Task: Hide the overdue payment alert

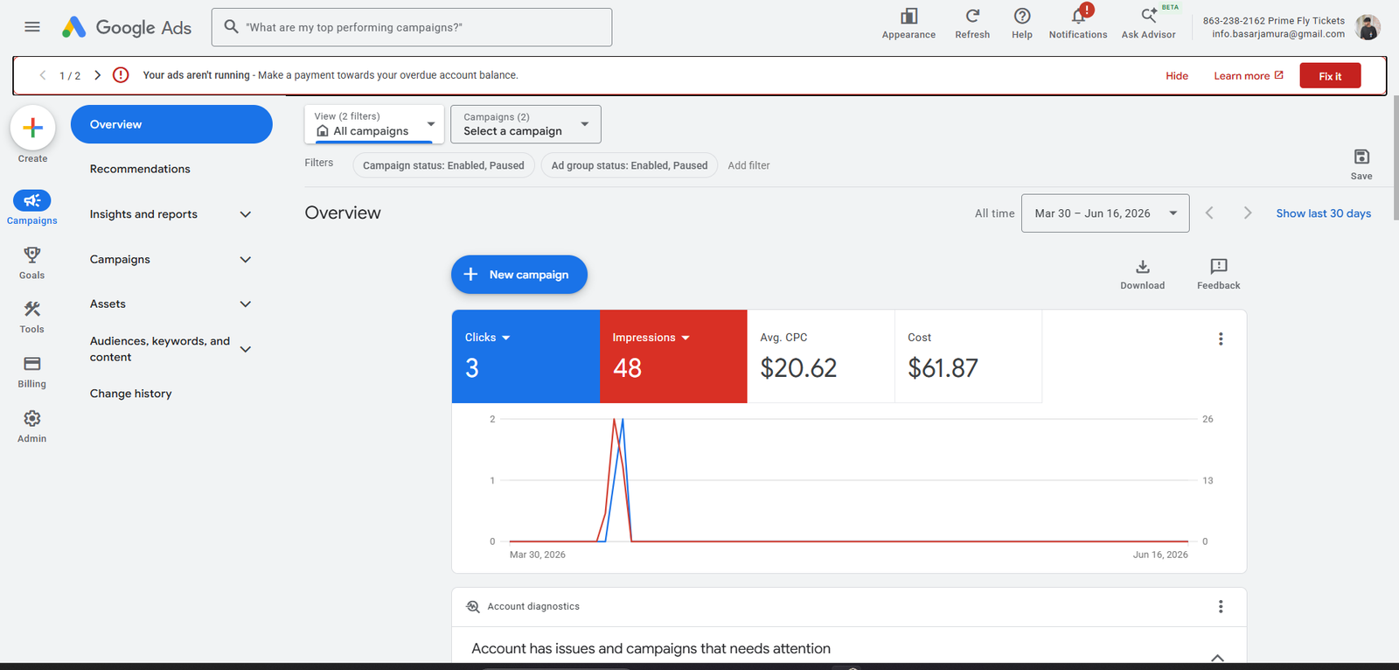Action: 1177,76
